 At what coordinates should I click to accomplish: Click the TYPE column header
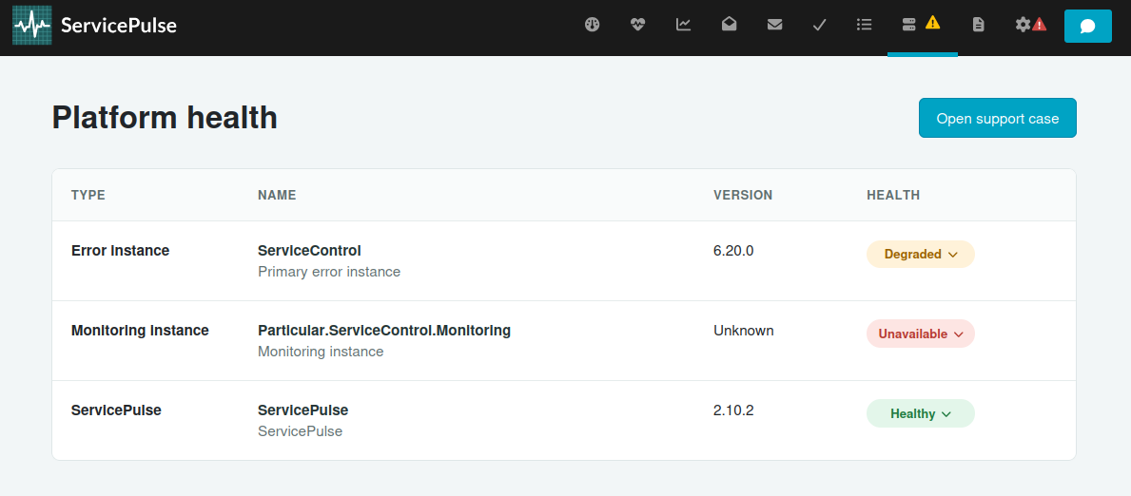pyautogui.click(x=88, y=196)
